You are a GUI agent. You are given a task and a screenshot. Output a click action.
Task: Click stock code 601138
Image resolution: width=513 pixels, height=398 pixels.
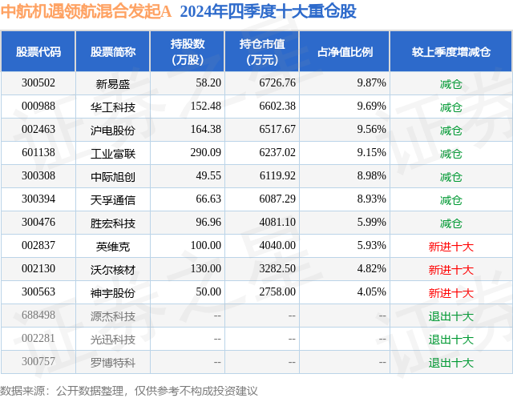(x=38, y=153)
